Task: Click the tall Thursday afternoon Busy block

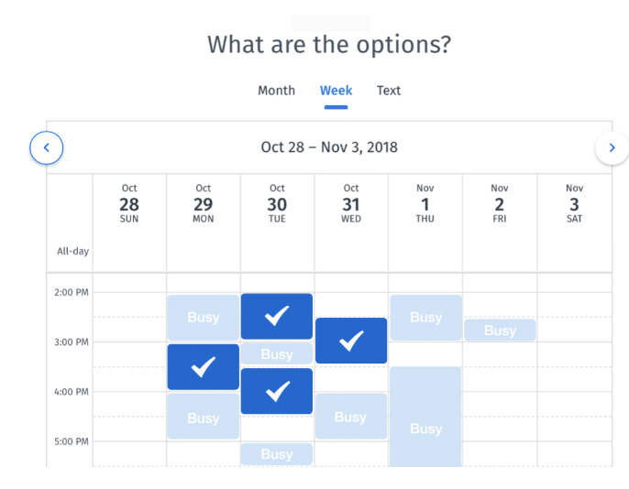Action: 425,417
